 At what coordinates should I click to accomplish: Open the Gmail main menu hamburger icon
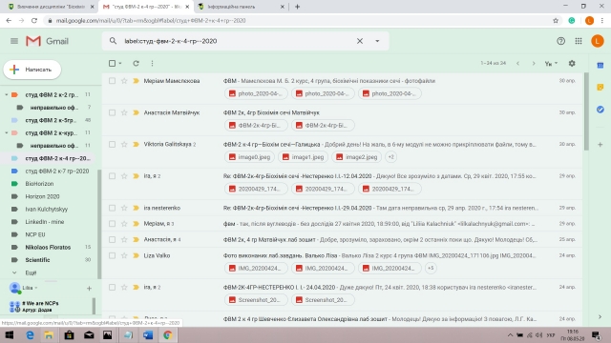tap(14, 41)
